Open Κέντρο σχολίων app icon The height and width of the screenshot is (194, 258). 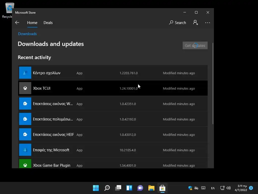coord(25,73)
